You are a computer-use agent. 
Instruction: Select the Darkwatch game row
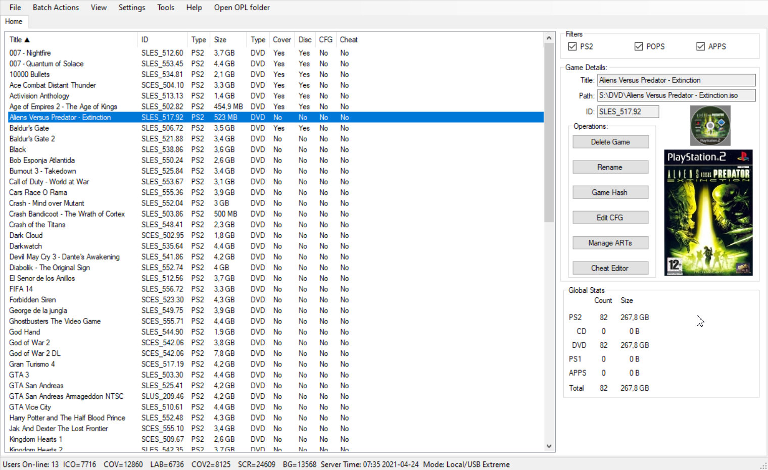coord(275,246)
